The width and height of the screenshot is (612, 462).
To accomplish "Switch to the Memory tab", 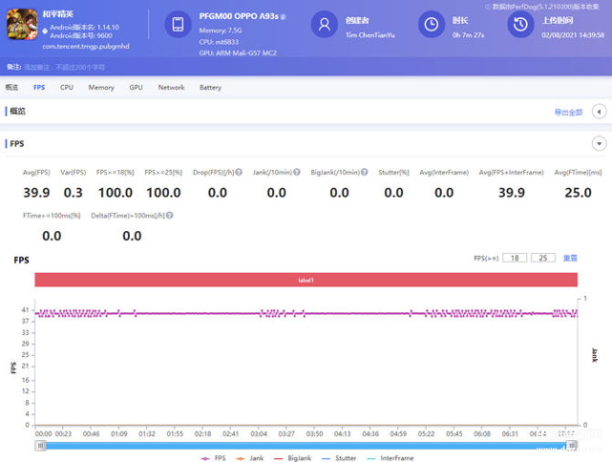I will 101,88.
